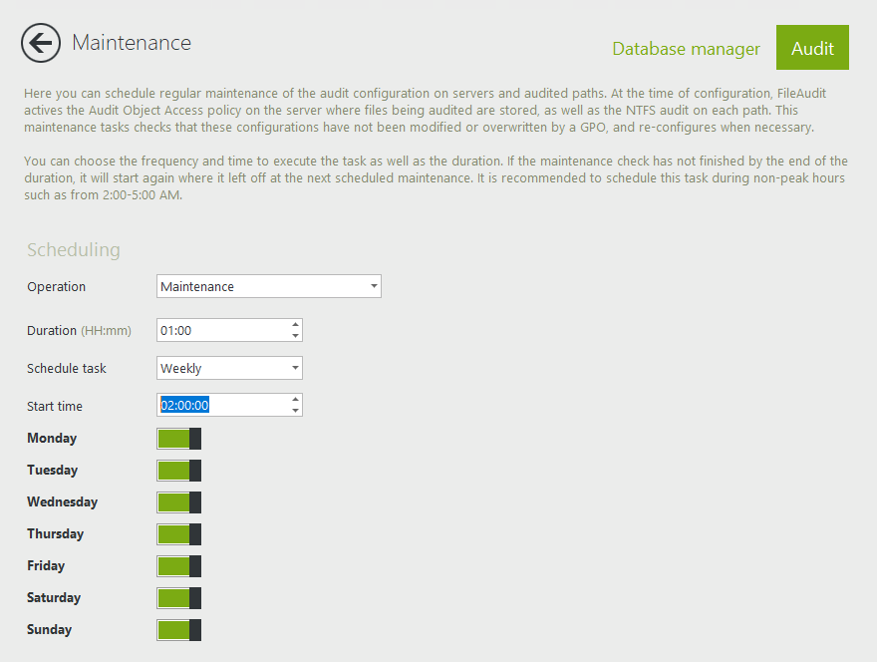Decrease Duration with the down arrow
The image size is (877, 662).
(x=295, y=337)
